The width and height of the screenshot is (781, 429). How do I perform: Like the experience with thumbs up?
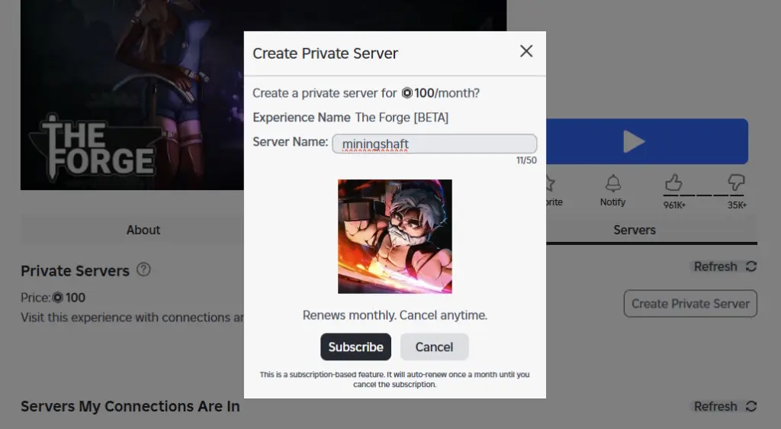tap(673, 182)
